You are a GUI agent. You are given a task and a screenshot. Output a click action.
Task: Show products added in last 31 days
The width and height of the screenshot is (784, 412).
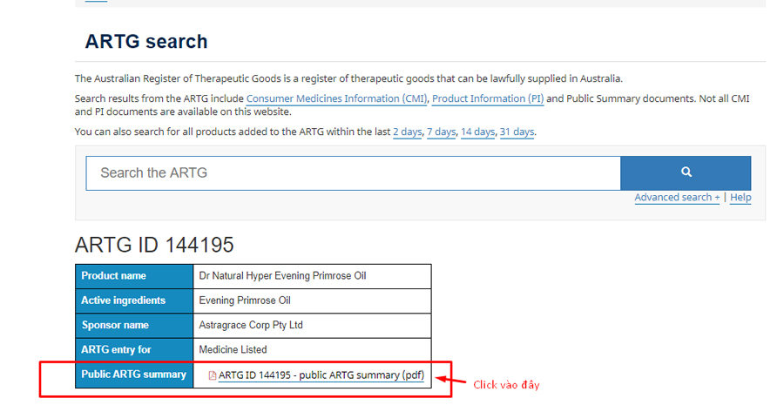tap(517, 132)
